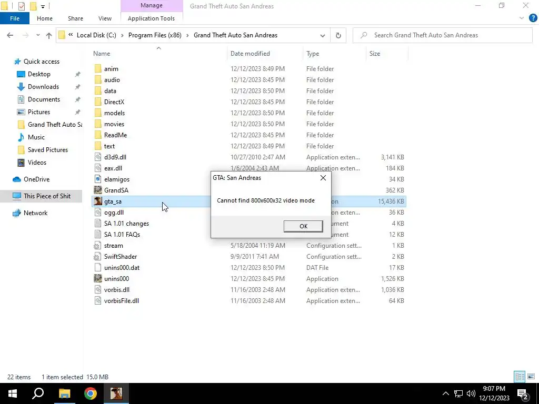Open Desktop in the navigation pane

pyautogui.click(x=39, y=74)
